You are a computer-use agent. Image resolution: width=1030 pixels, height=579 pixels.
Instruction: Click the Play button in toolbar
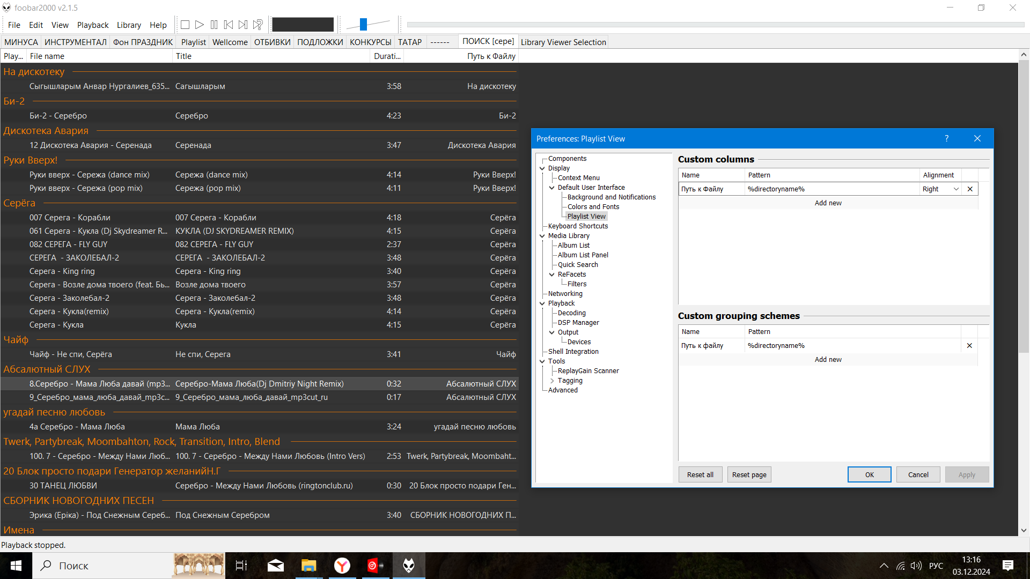pos(200,25)
